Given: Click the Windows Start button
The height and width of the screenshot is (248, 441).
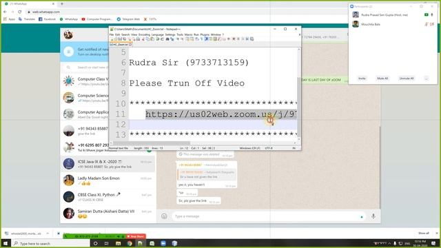Looking at the screenshot, I should [x=6, y=243].
